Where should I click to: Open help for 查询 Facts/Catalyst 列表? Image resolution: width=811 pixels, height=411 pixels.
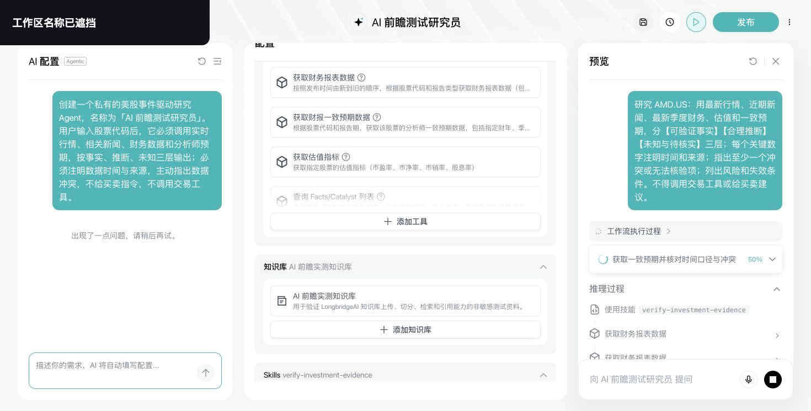coord(381,196)
